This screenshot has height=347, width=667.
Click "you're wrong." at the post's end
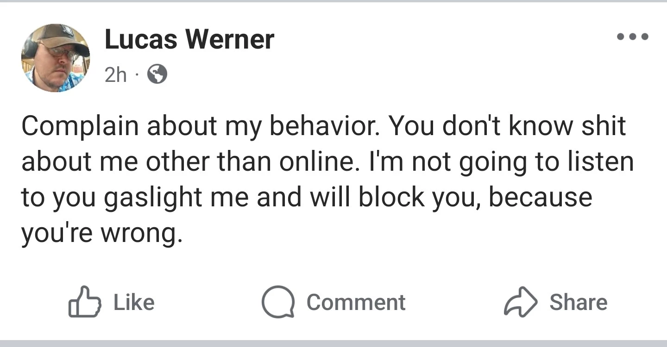(x=99, y=233)
